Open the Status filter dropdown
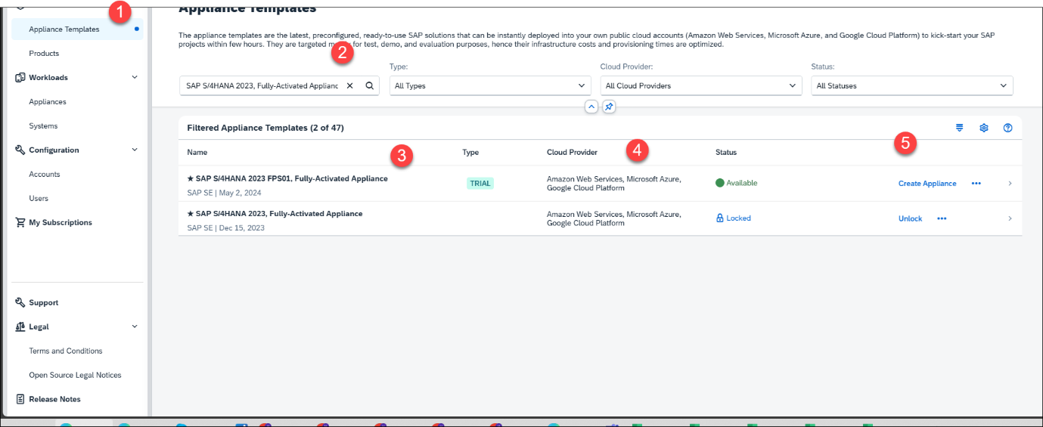 pyautogui.click(x=911, y=86)
